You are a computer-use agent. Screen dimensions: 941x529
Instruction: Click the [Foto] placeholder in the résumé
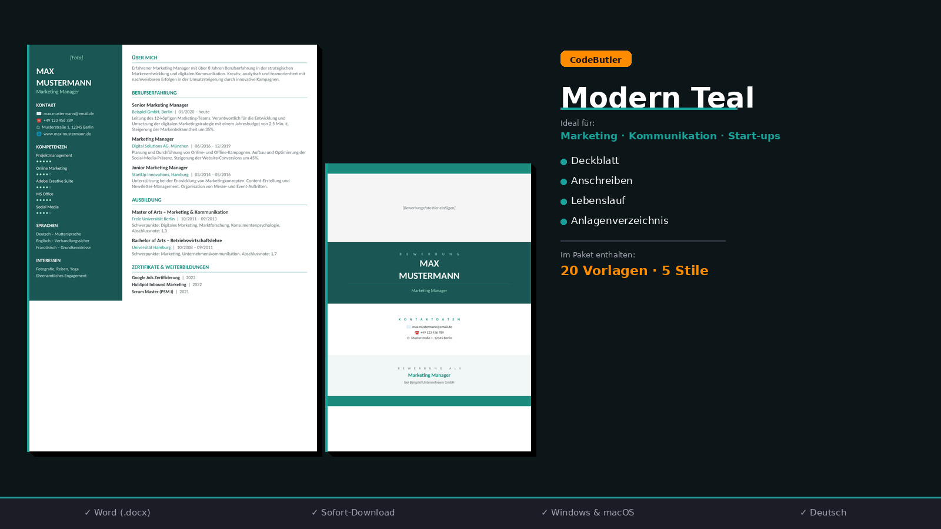click(76, 58)
